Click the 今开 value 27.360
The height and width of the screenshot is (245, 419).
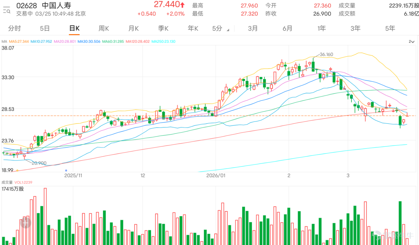(x=322, y=5)
